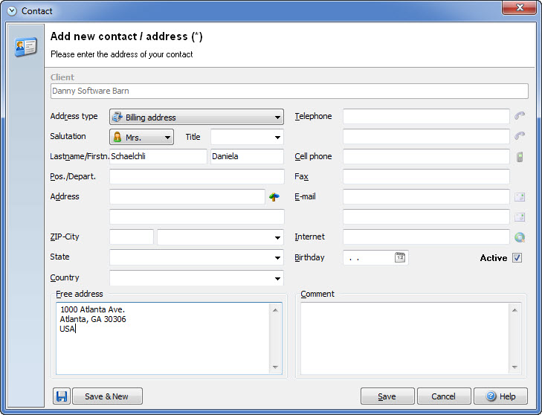Click the 'Atlanta, GA 30306' text line

93,319
